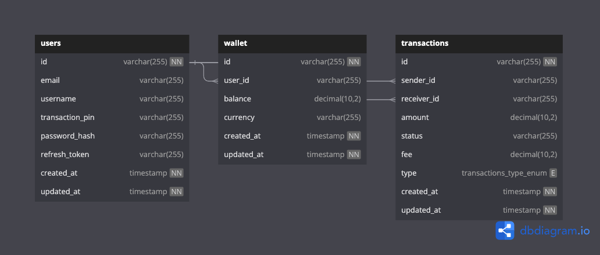Click the type column name in transactions
The height and width of the screenshot is (255, 600).
point(409,173)
